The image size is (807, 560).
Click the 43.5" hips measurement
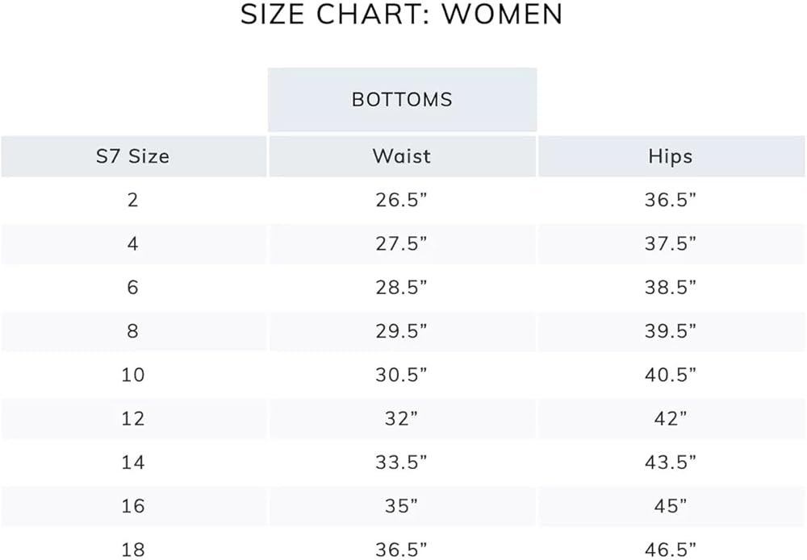pos(670,462)
